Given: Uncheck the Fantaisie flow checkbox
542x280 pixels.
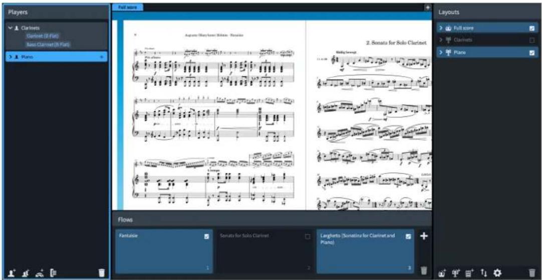Looking at the screenshot, I should 207,236.
